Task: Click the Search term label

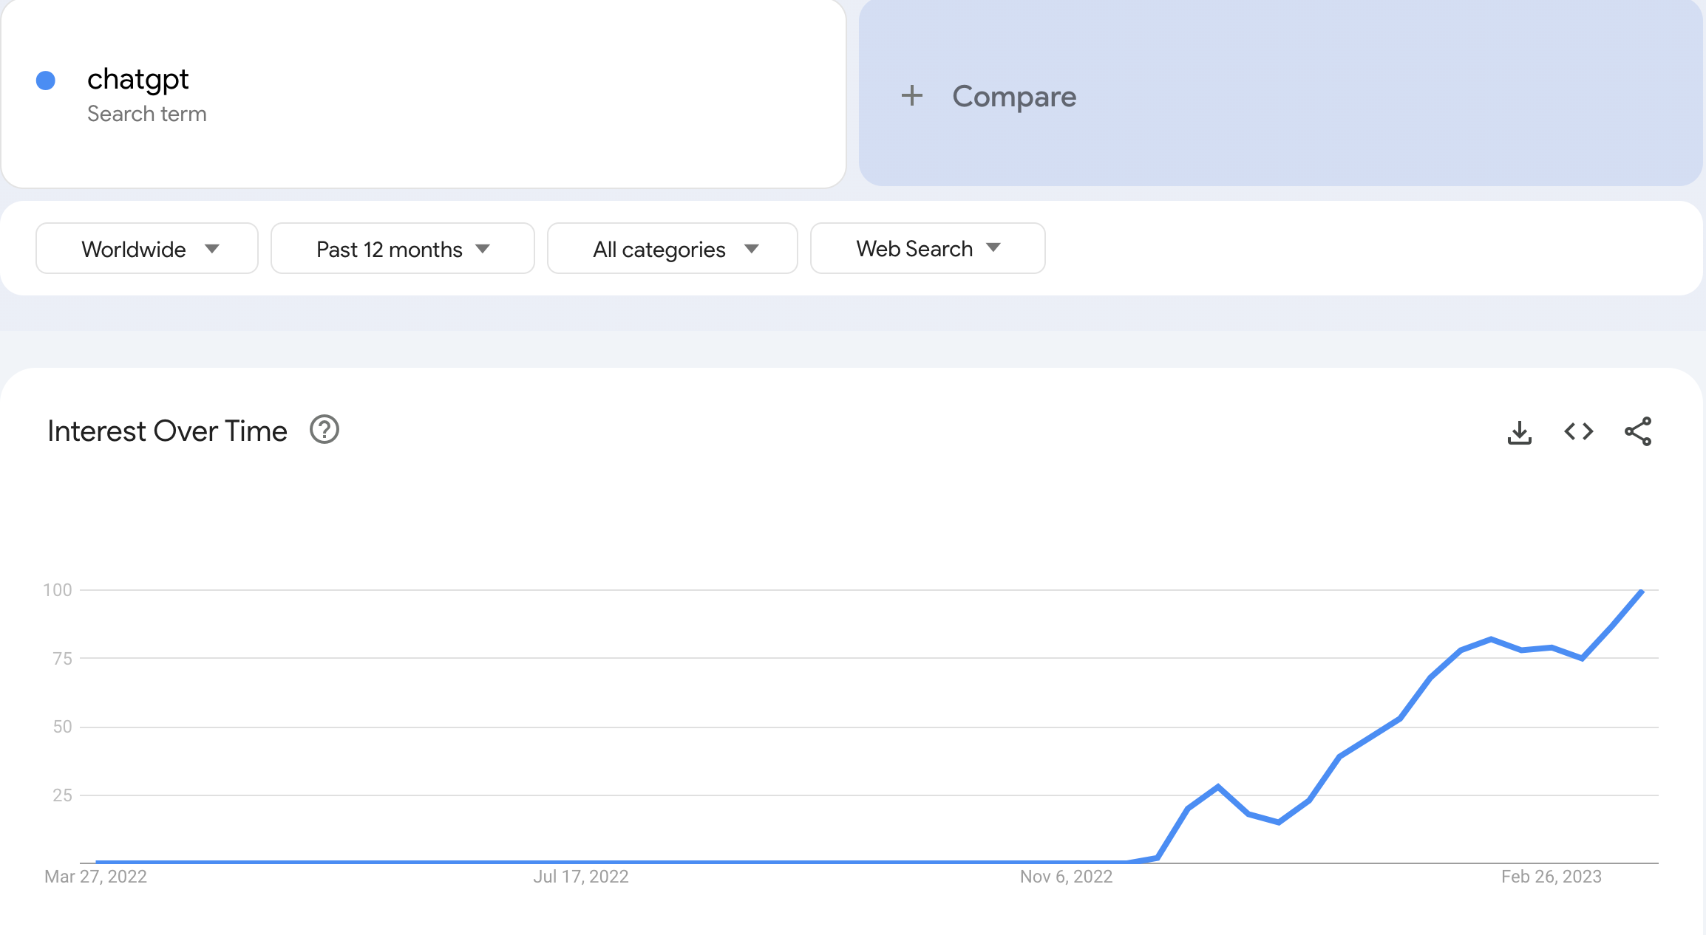Action: (x=147, y=114)
